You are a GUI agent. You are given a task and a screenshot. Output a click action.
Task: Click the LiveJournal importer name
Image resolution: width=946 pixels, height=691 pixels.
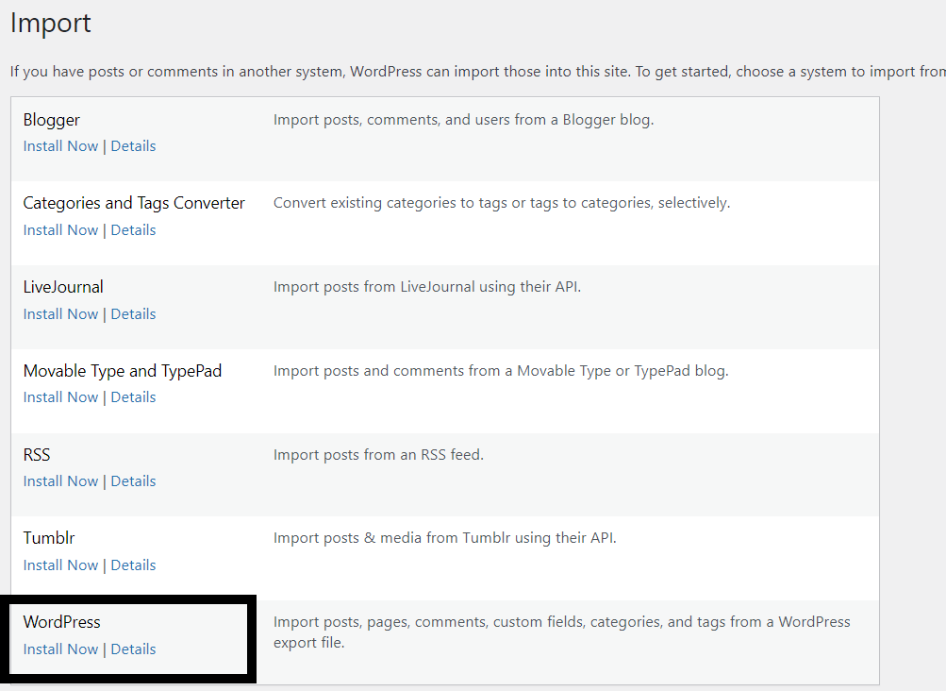pos(63,287)
